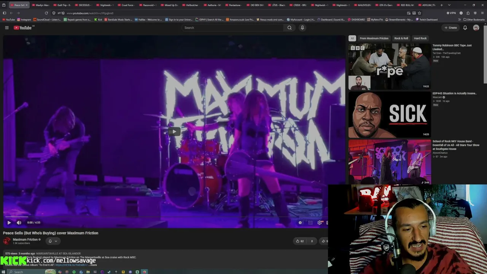Dislike the video showing 0 count

pyautogui.click(x=311, y=241)
